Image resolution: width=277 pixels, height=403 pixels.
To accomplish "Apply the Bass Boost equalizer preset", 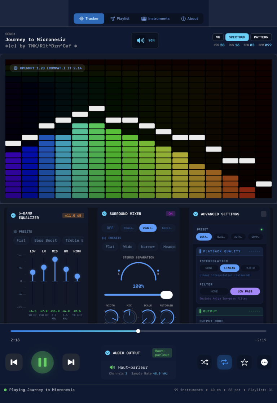I will click(45, 241).
